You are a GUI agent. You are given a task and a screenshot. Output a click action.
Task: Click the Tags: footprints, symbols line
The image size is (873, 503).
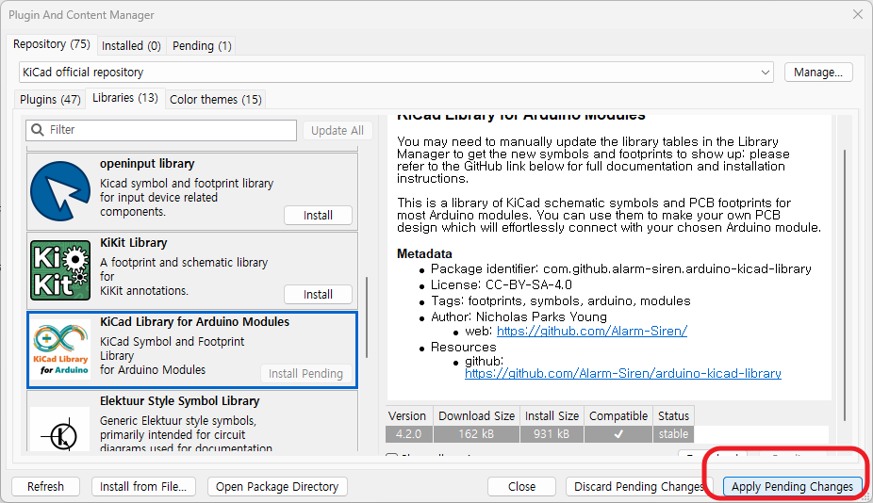coord(560,301)
